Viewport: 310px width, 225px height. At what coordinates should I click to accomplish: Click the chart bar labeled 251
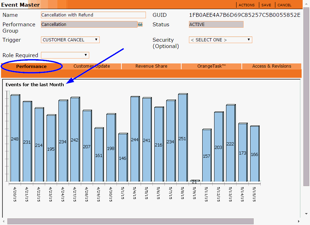(182, 138)
